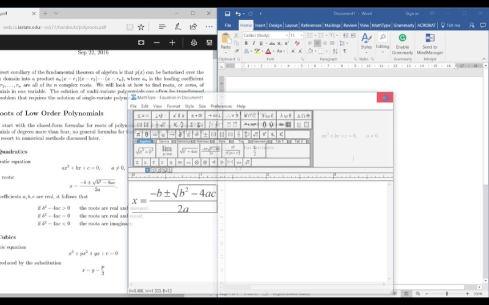The height and width of the screenshot is (305, 489).
Task: Expand the Calibri (Body) font name dropdown
Action: click(287, 35)
